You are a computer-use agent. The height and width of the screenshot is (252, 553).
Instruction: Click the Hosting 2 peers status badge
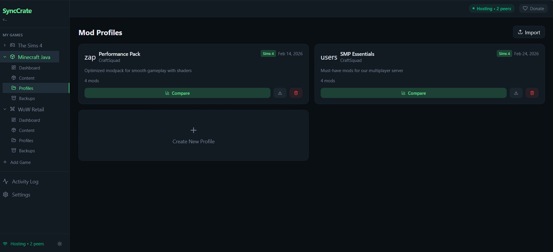coord(491,9)
